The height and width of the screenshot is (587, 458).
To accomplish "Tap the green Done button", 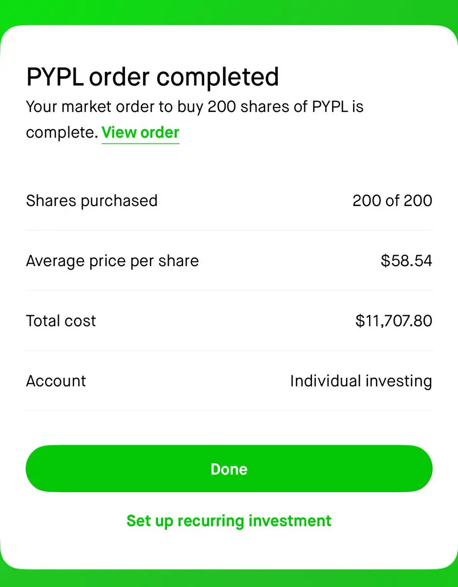I will (229, 469).
